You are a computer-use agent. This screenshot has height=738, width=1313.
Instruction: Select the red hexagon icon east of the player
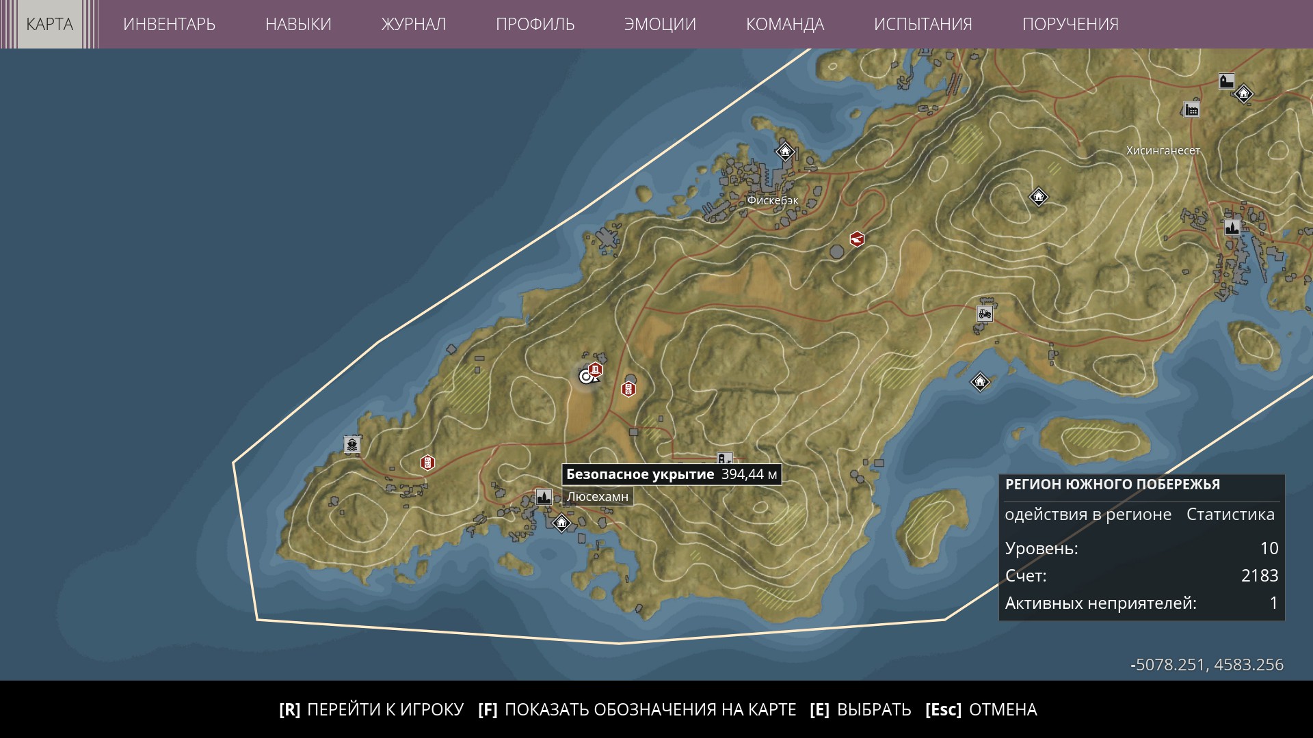pos(628,389)
